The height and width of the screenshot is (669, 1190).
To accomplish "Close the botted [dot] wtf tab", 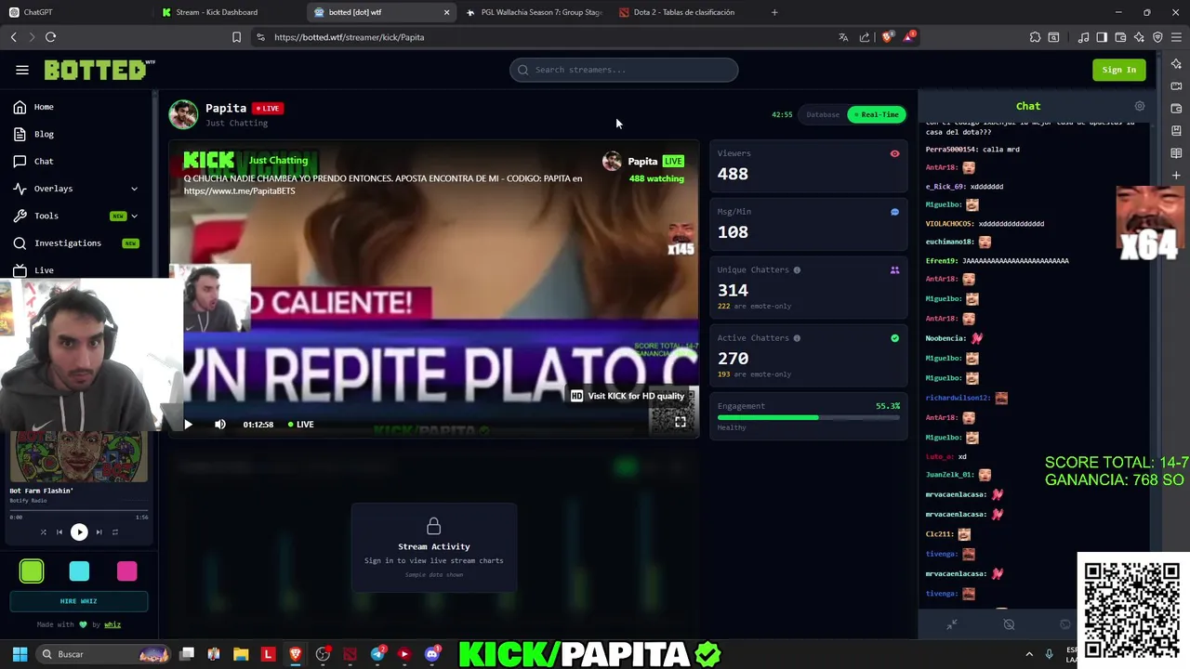I will [446, 12].
